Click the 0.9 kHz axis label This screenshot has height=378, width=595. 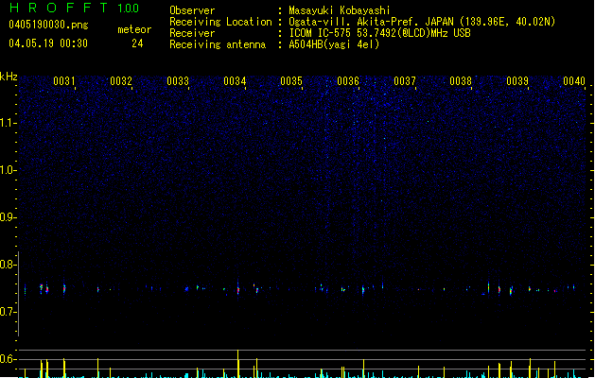click(8, 217)
